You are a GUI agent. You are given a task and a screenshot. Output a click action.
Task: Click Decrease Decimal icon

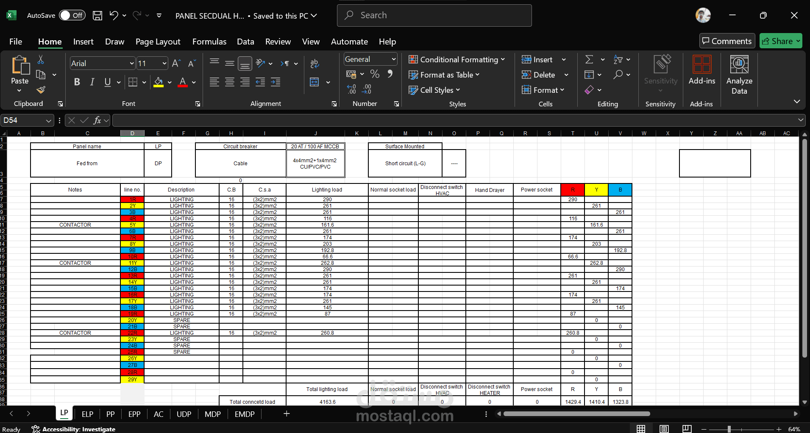click(367, 89)
